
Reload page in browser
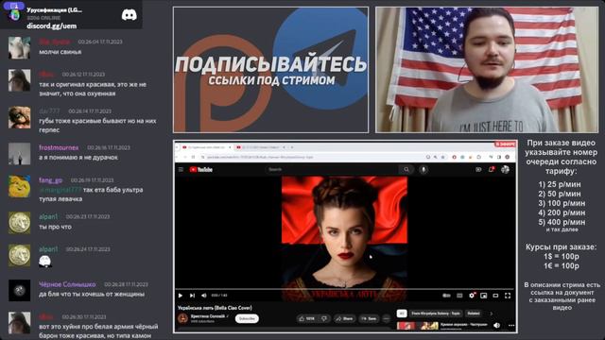click(x=193, y=157)
